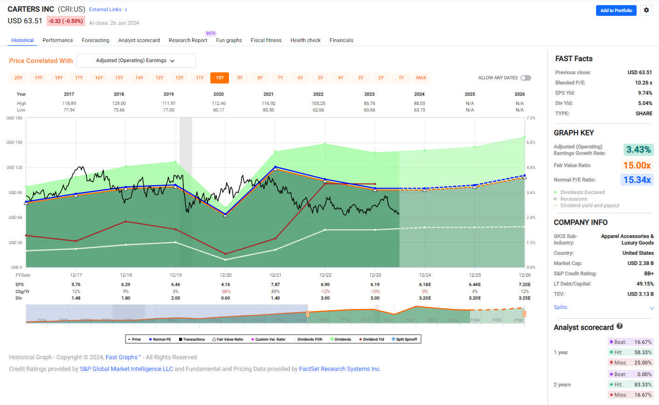The height and width of the screenshot is (405, 659).
Task: Click the 3.43% earnings growth rate box
Action: [638, 149]
